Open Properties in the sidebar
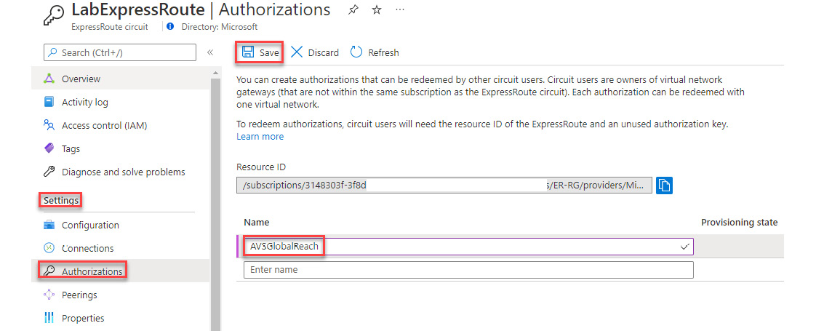This screenshot has height=331, width=816. 120,318
